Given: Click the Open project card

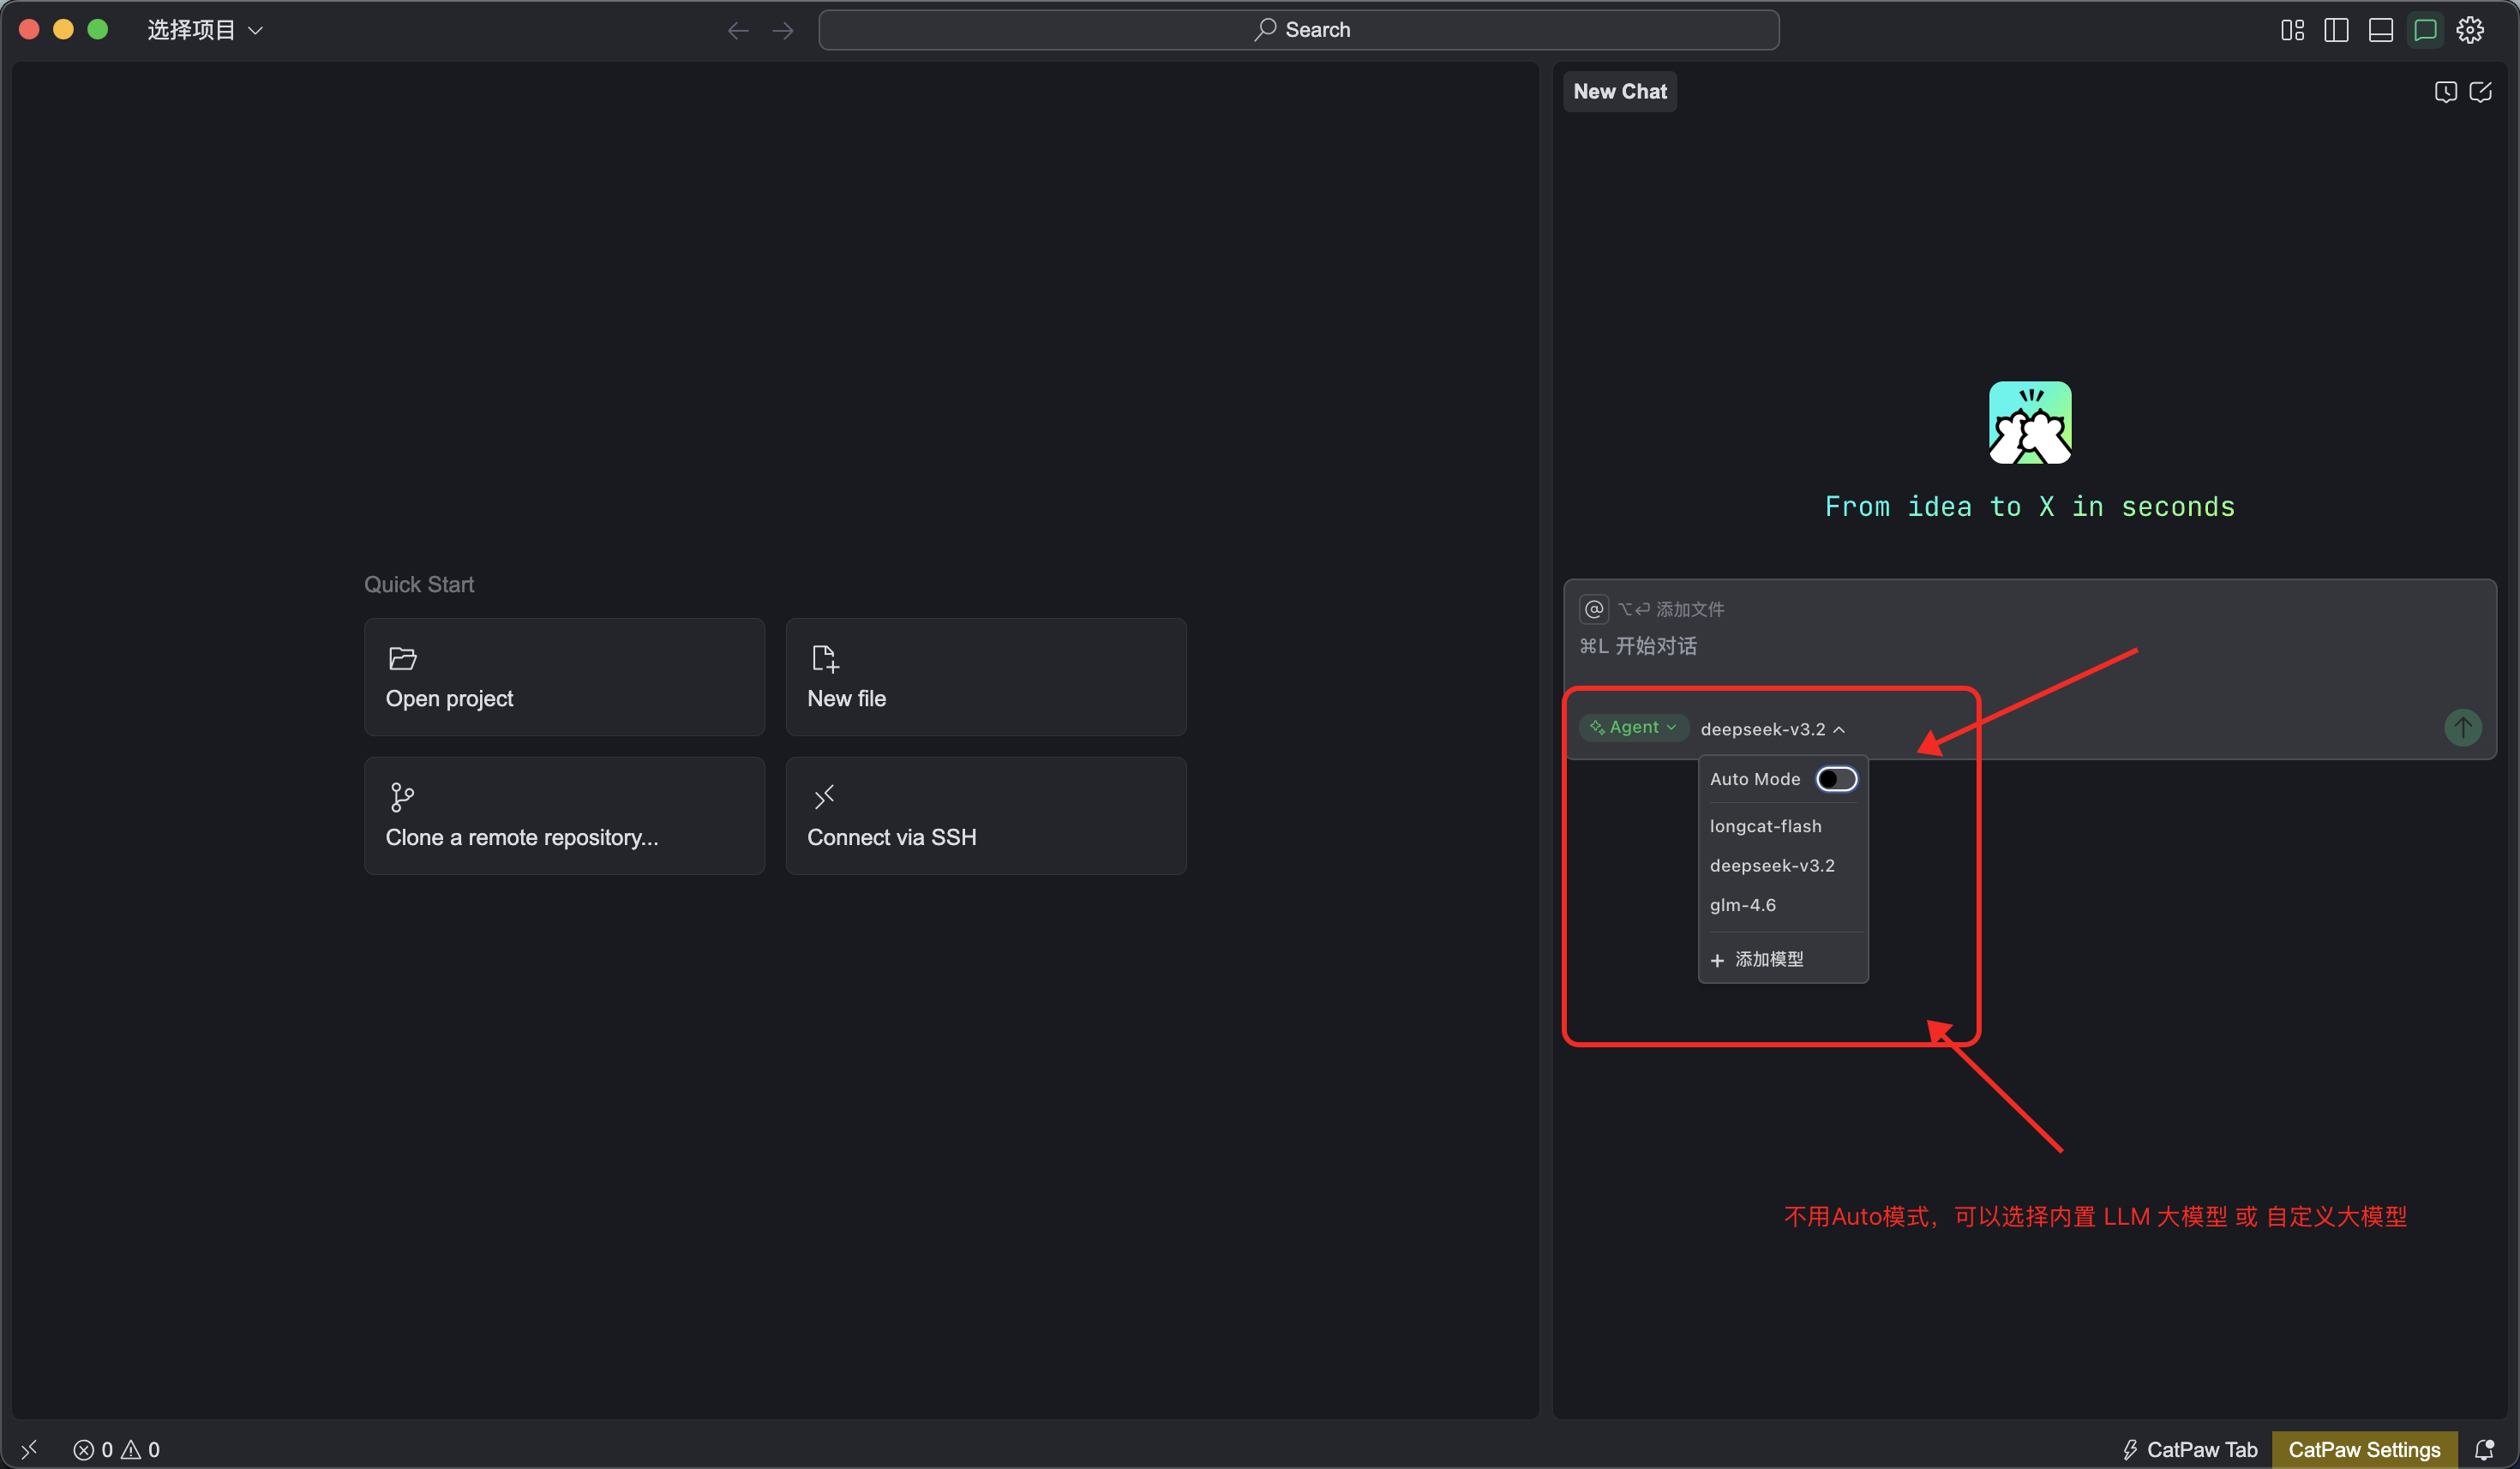Looking at the screenshot, I should point(564,677).
